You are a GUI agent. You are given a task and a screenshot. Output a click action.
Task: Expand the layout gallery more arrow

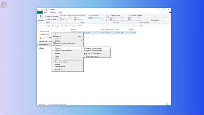point(102,20)
